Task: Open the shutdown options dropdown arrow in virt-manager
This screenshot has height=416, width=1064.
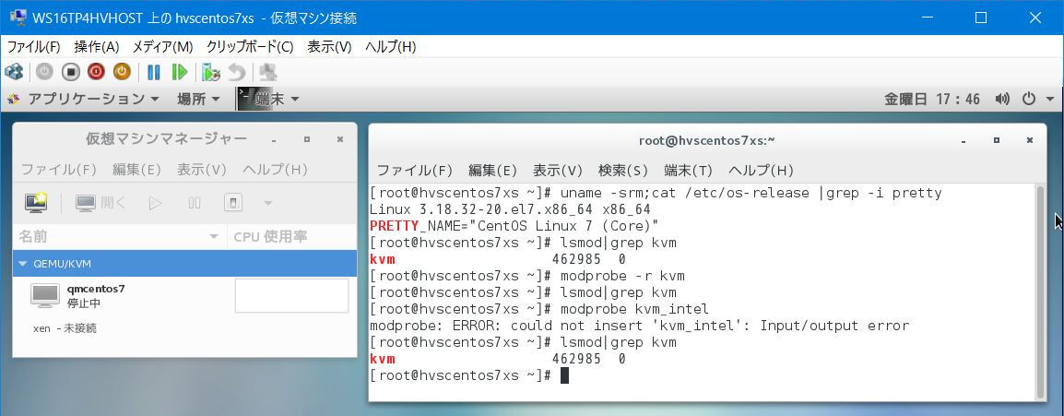Action: pyautogui.click(x=268, y=202)
